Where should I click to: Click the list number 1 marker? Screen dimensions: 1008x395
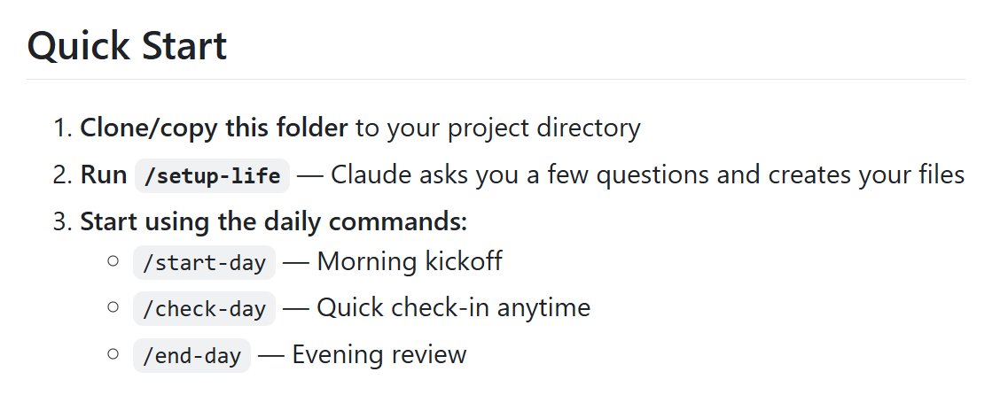[x=62, y=128]
